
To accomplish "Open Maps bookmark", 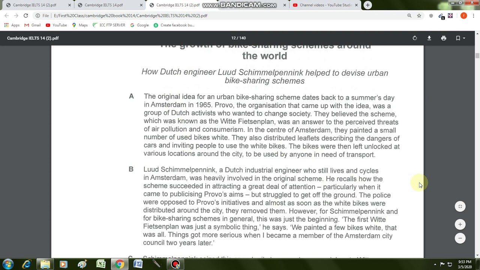I will (x=80, y=25).
